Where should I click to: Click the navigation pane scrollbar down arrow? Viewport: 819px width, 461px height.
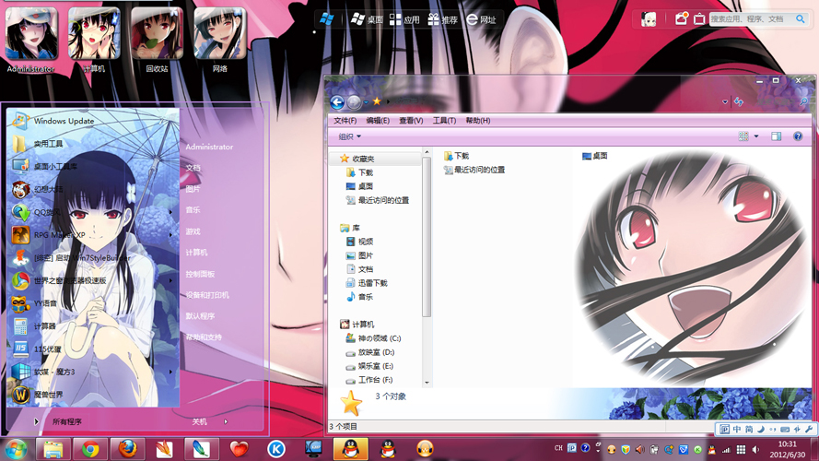[x=427, y=382]
